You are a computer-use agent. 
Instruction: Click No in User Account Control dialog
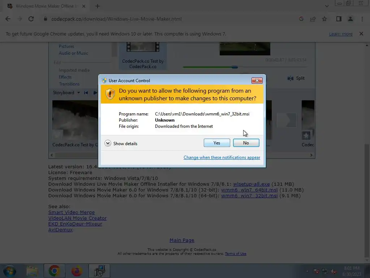tap(246, 143)
